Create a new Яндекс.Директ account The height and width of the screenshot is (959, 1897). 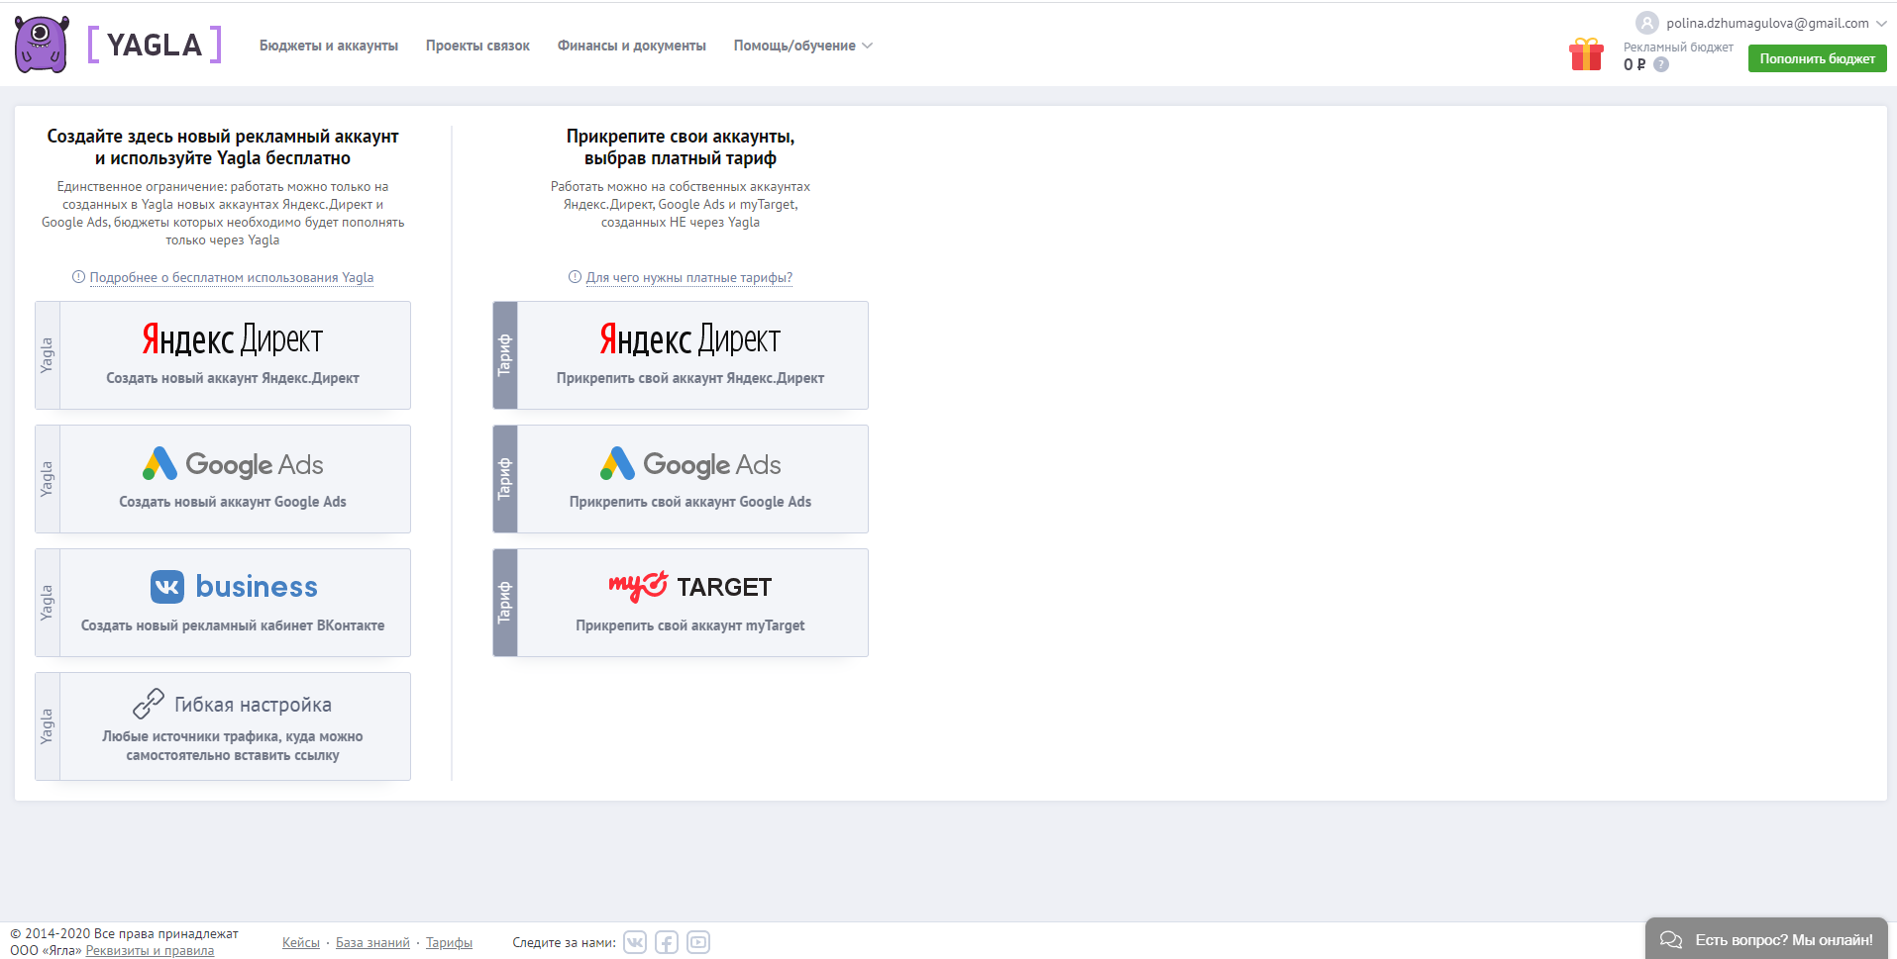tap(223, 355)
